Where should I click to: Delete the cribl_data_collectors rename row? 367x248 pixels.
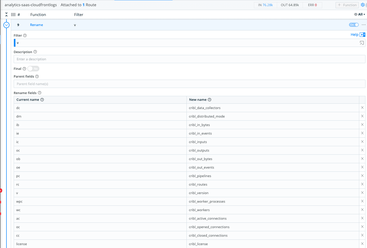(362, 108)
